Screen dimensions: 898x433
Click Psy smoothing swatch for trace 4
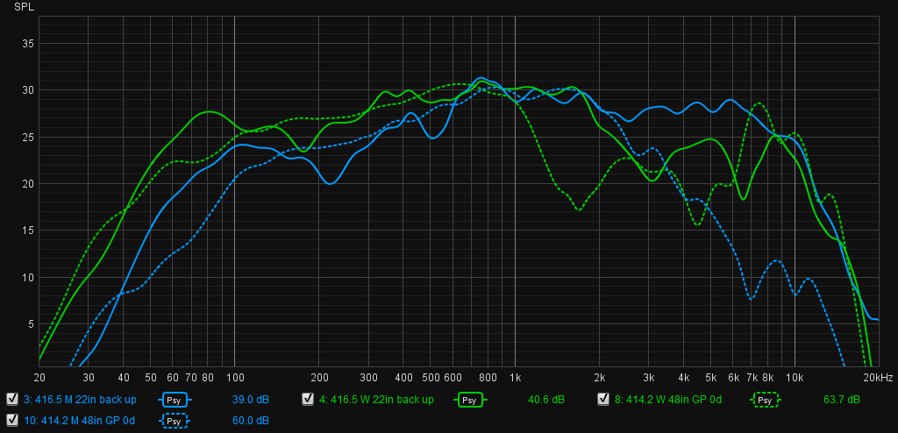pyautogui.click(x=469, y=399)
